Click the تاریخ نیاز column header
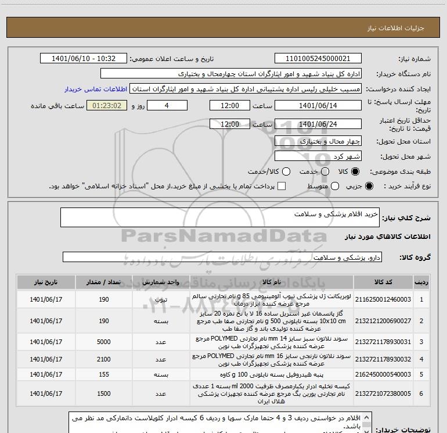This screenshot has width=447, height=433. [46, 282]
